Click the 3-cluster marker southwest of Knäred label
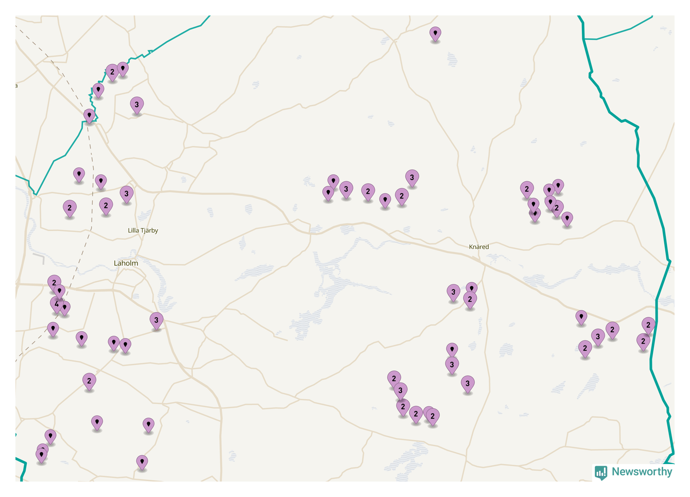 [453, 293]
